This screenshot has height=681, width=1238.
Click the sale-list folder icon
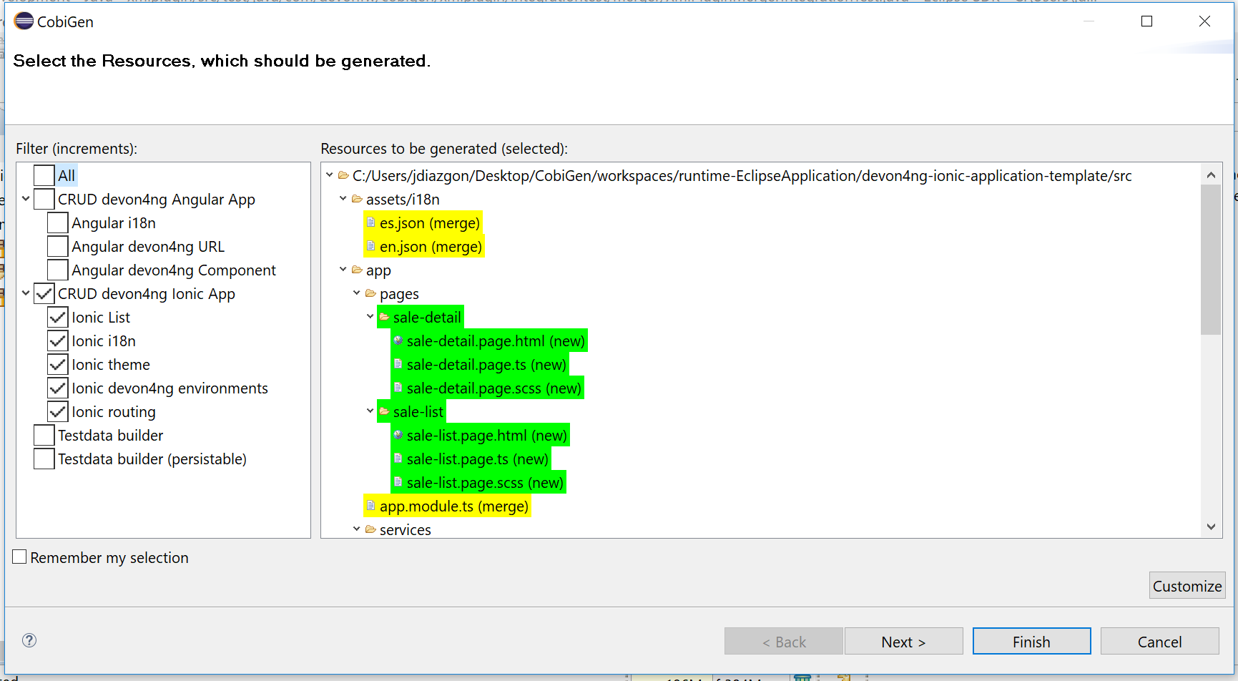click(x=384, y=411)
